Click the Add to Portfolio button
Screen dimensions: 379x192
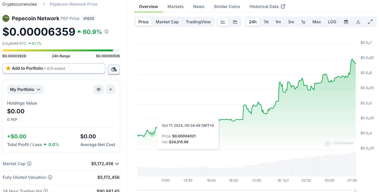click(54, 68)
